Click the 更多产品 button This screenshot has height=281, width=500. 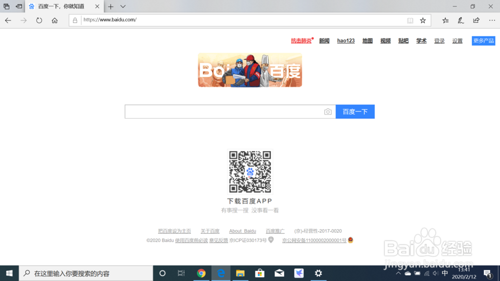coord(483,41)
